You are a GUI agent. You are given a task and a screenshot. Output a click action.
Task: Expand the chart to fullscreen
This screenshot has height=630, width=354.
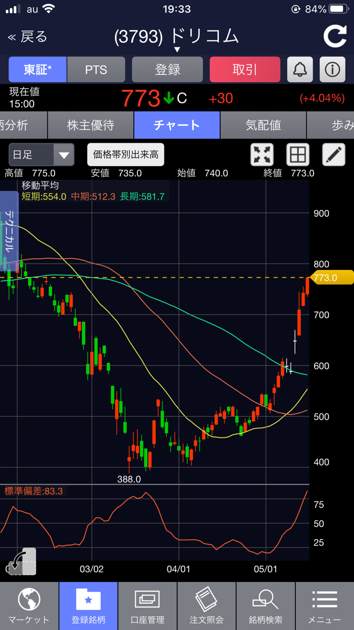[x=262, y=155]
